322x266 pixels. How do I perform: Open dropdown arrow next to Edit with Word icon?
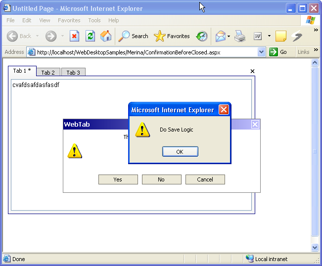[269, 36]
